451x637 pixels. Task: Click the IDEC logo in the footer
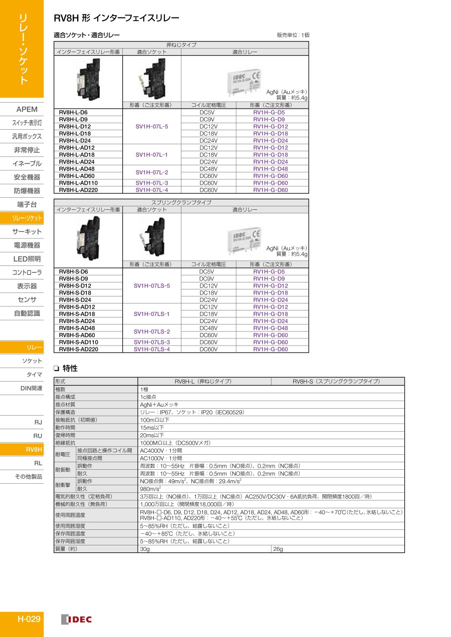[77, 619]
